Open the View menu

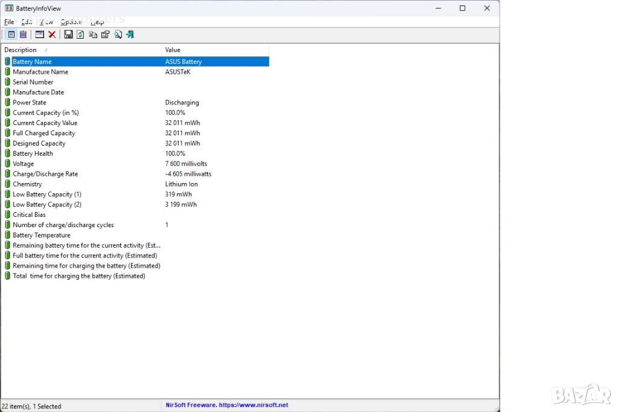[x=46, y=22]
